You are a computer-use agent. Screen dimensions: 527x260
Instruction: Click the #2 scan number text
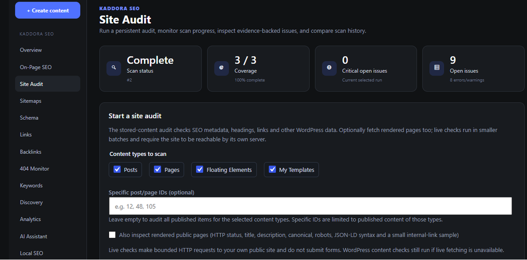point(129,80)
